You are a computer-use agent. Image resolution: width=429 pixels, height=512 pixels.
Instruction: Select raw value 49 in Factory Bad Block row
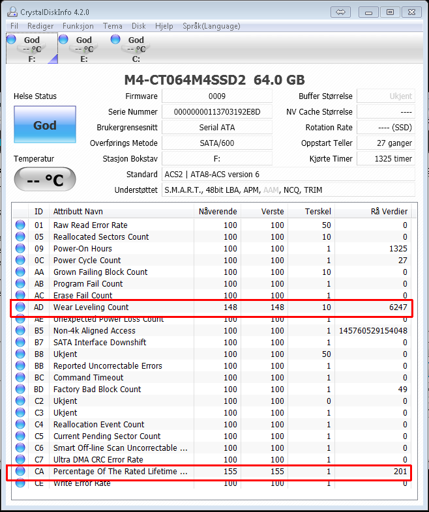[x=402, y=390]
